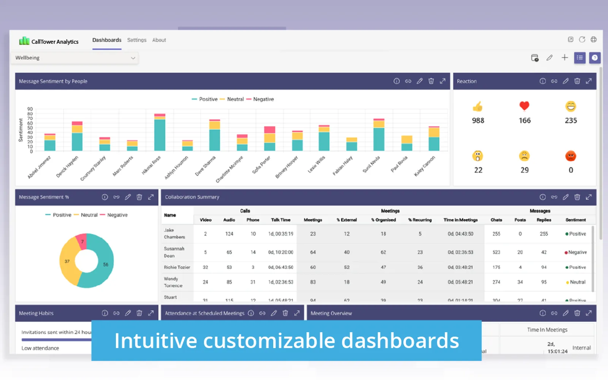Open the Wellbeing dashboard dropdown
The image size is (608, 380).
(x=75, y=58)
